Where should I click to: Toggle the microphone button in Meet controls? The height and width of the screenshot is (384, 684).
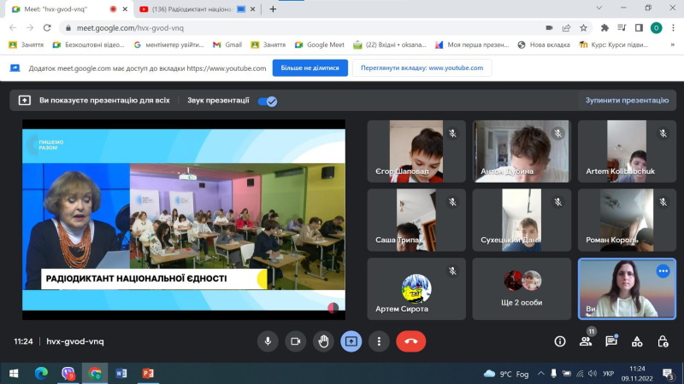(x=268, y=341)
